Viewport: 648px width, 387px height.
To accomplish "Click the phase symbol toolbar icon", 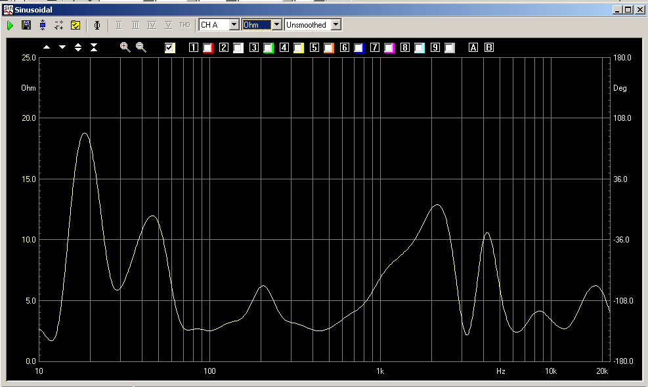I will click(x=97, y=25).
